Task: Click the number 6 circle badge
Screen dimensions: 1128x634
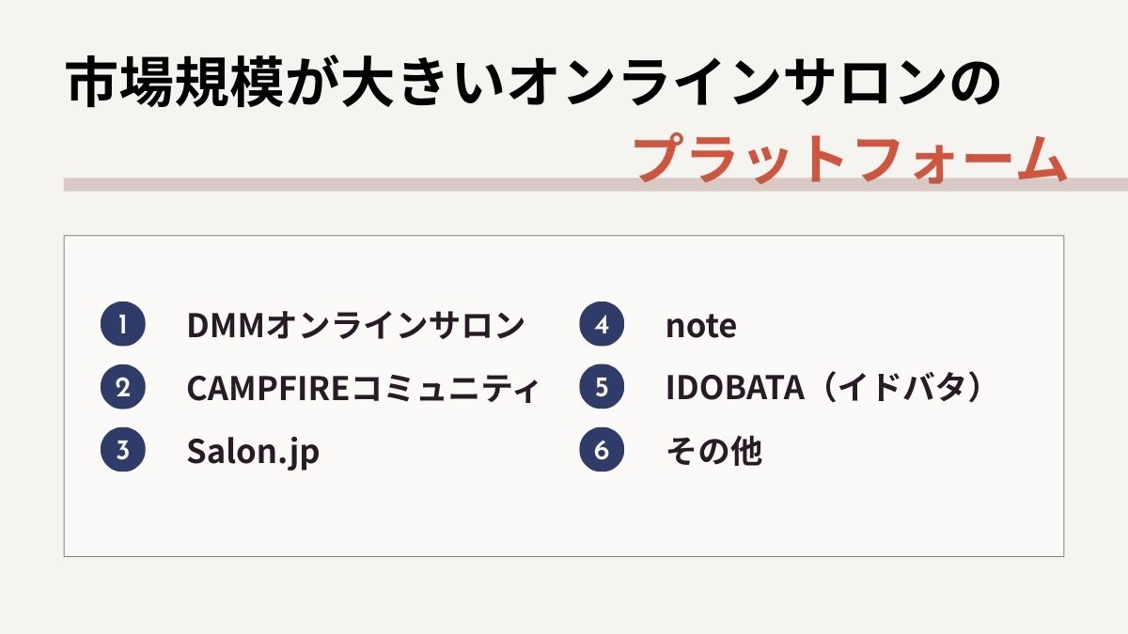Action: [x=603, y=451]
